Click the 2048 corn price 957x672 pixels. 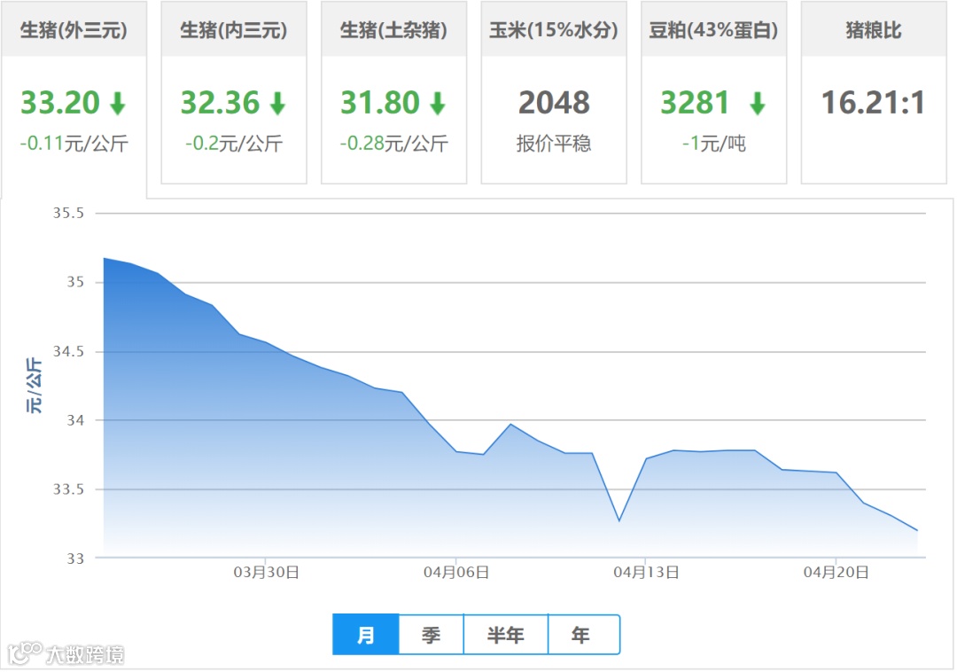(x=554, y=103)
